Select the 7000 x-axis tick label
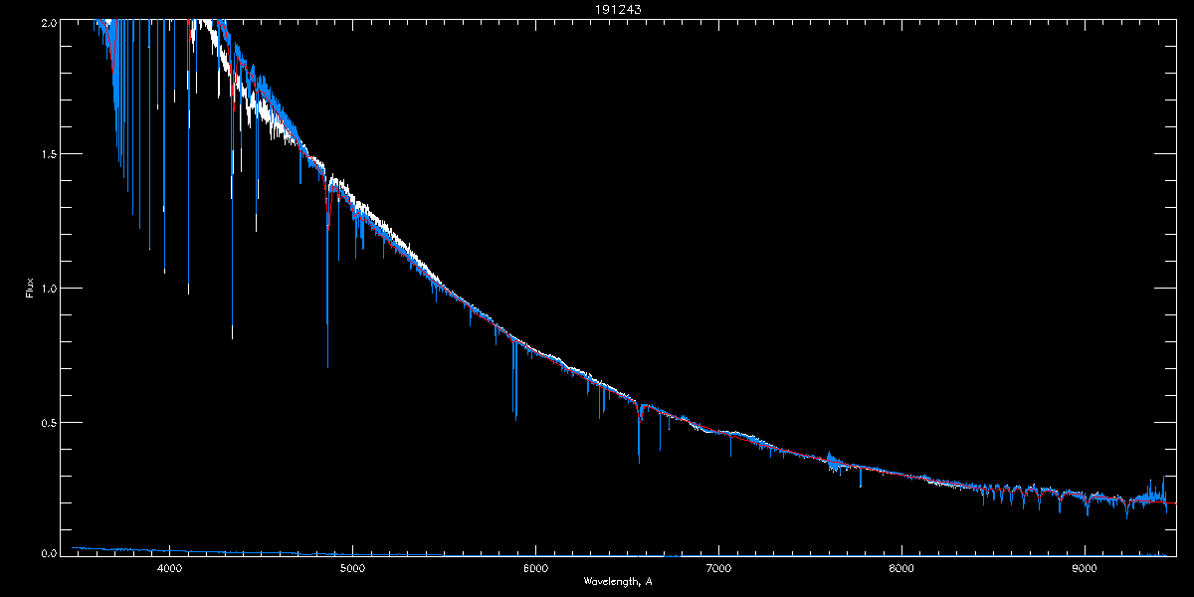Viewport: 1194px width, 597px height. [718, 569]
